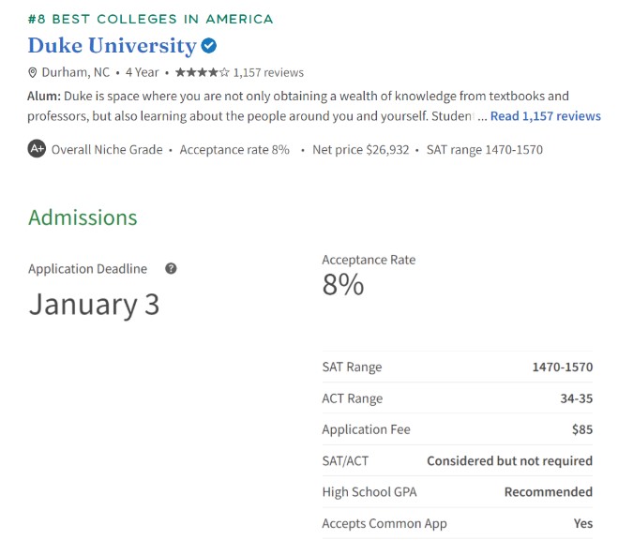Open the Duke University title link

[x=113, y=46]
